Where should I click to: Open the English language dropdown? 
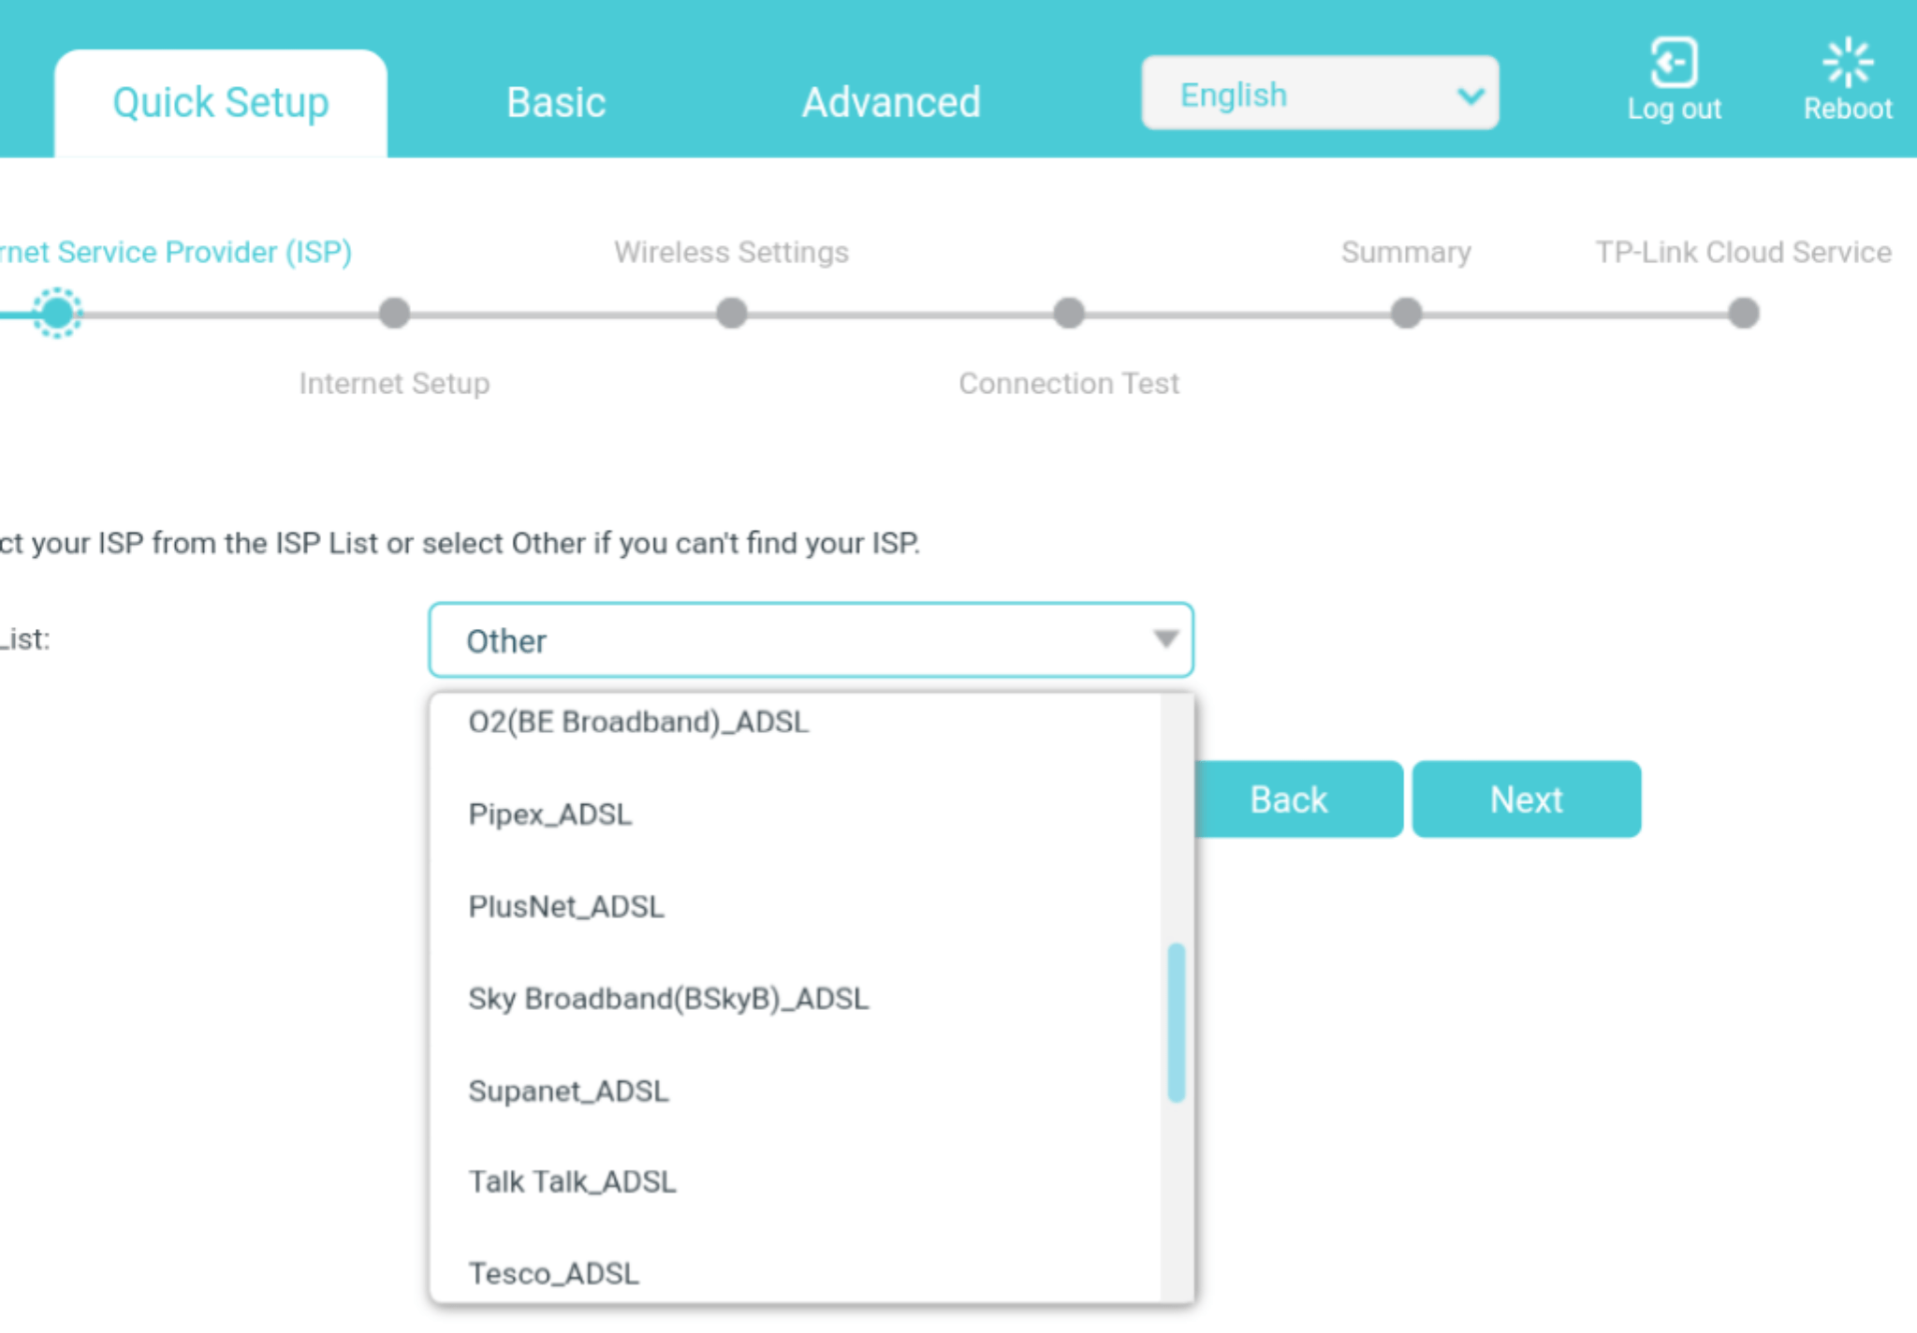(1319, 94)
